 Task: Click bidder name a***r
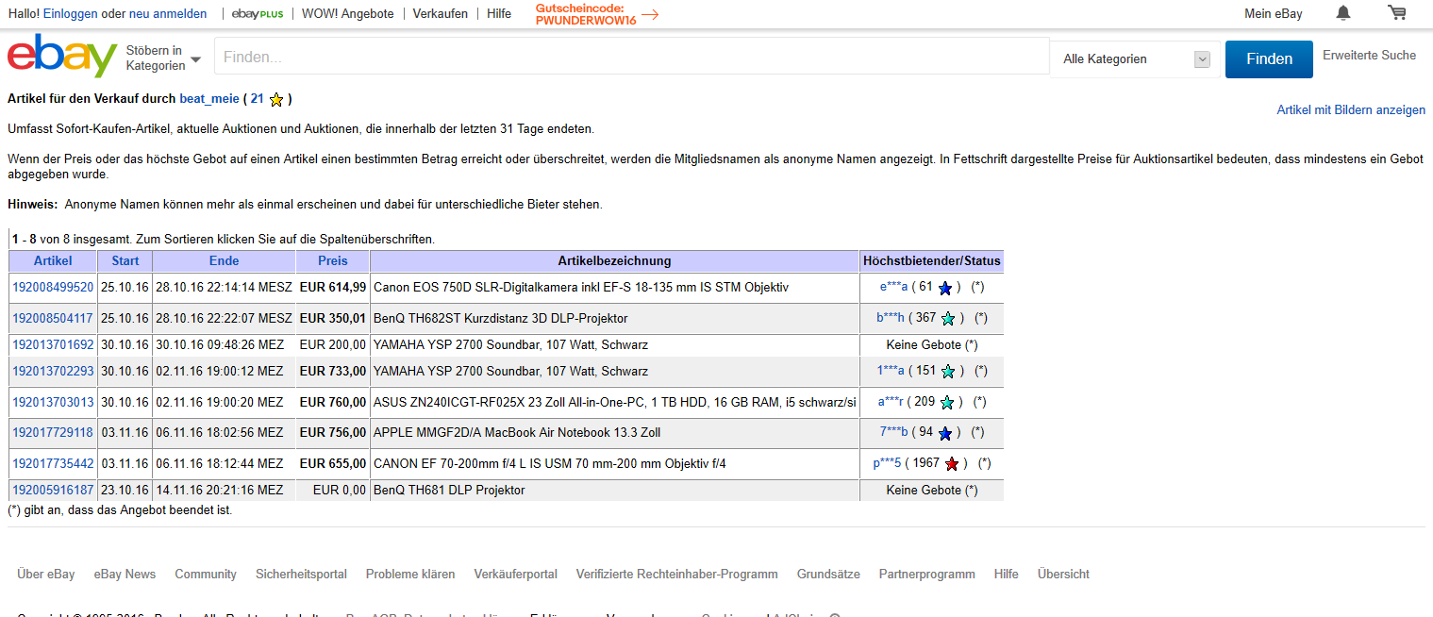coord(891,402)
